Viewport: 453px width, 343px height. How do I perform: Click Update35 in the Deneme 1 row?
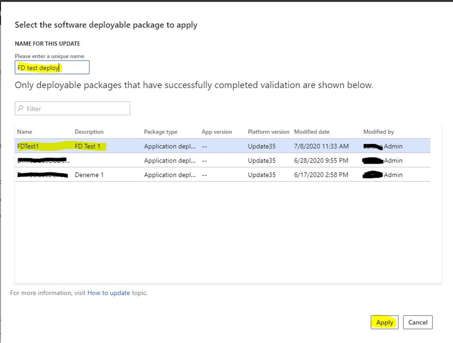[x=262, y=175]
